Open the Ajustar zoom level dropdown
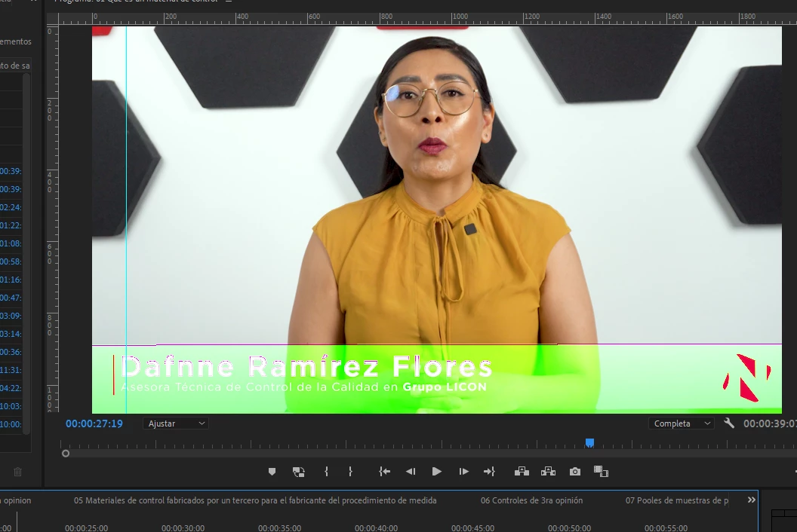Screen dimensions: 797x532 pos(176,423)
